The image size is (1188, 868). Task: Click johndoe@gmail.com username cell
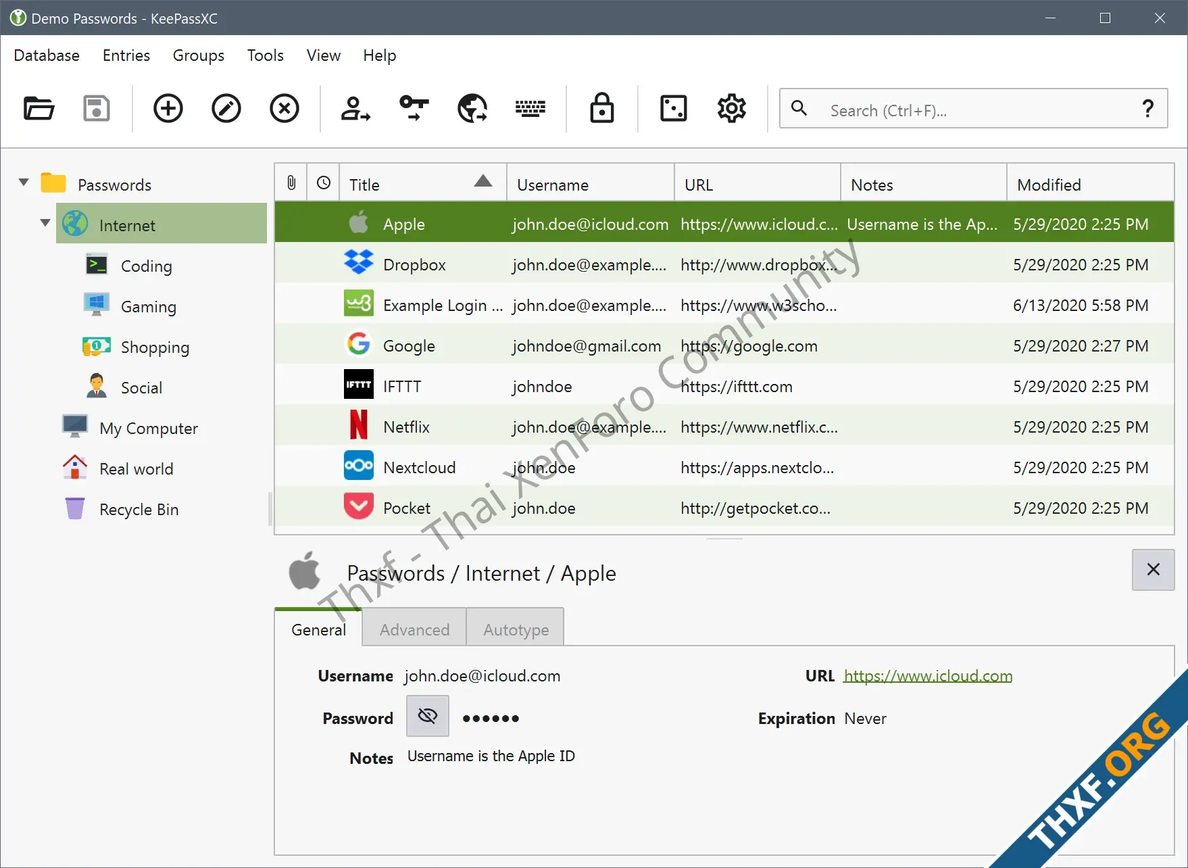pyautogui.click(x=587, y=346)
